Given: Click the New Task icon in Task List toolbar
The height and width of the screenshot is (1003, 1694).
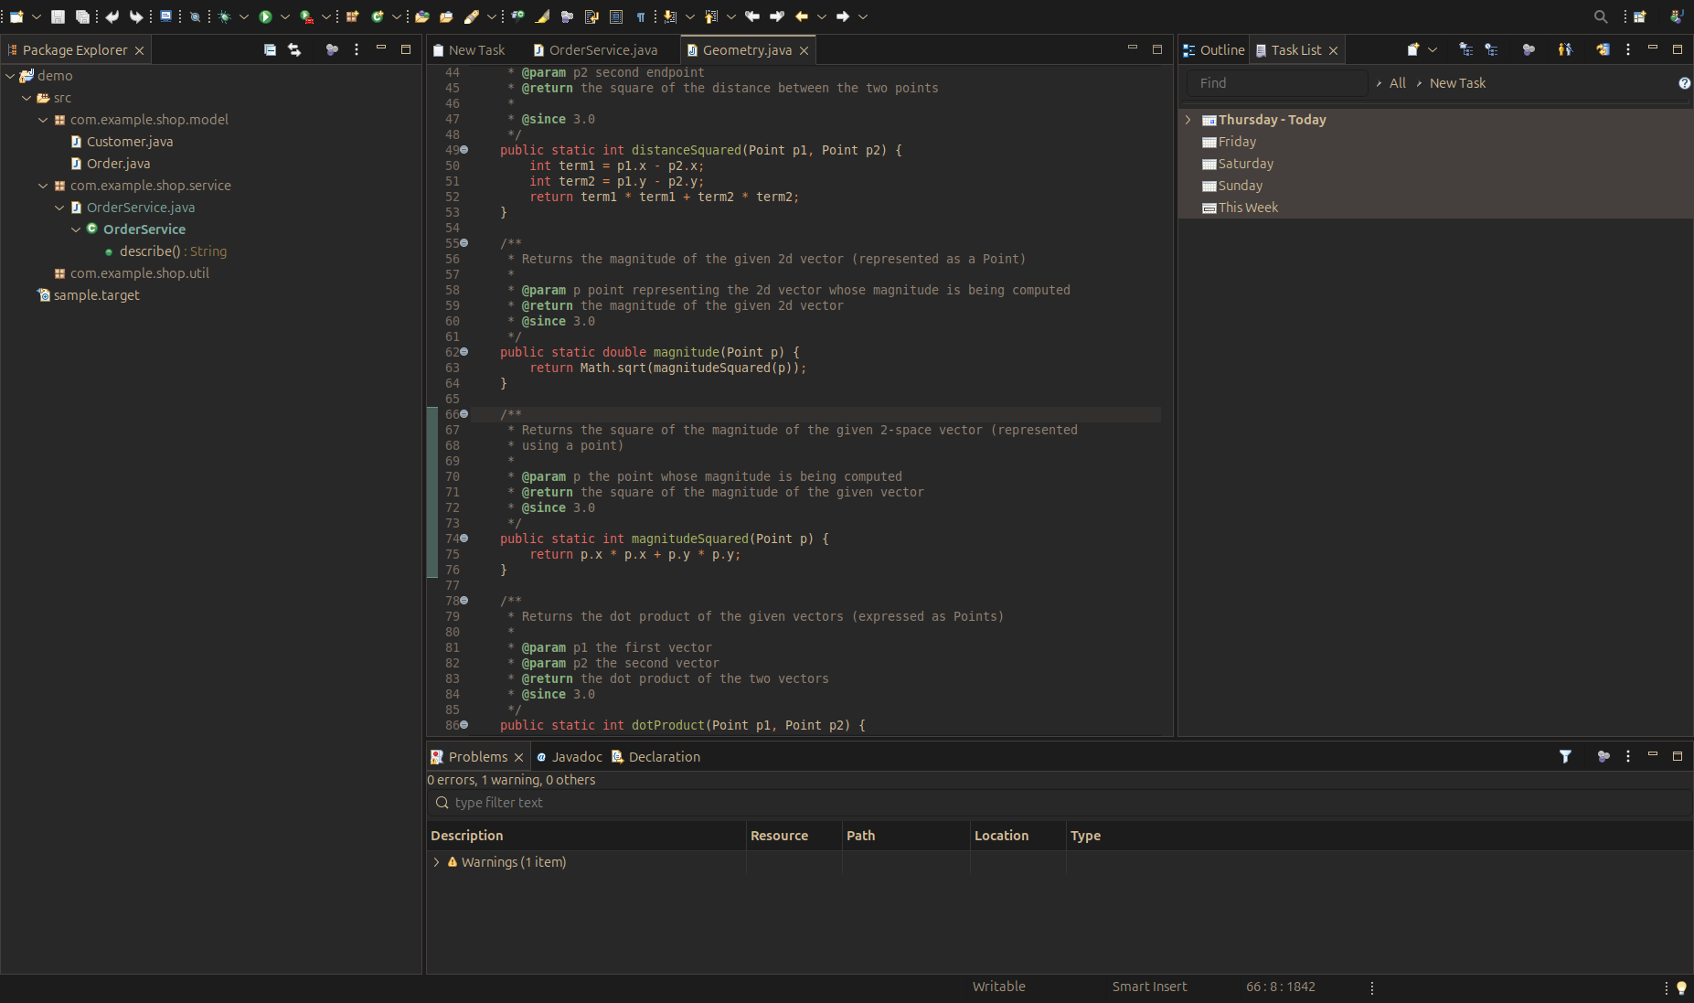Looking at the screenshot, I should coord(1413,49).
